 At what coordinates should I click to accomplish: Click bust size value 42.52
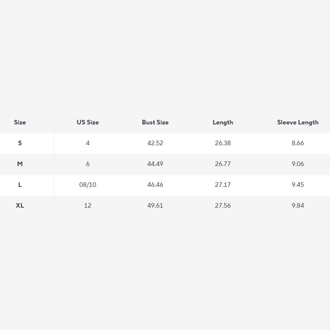pyautogui.click(x=155, y=143)
